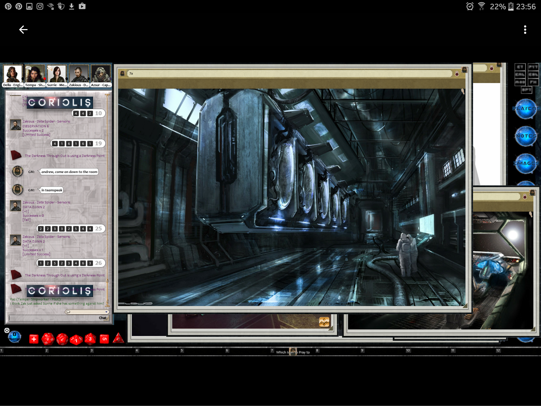The width and height of the screenshot is (541, 406).
Task: Roll the red d8 die
Action: [x=90, y=339]
